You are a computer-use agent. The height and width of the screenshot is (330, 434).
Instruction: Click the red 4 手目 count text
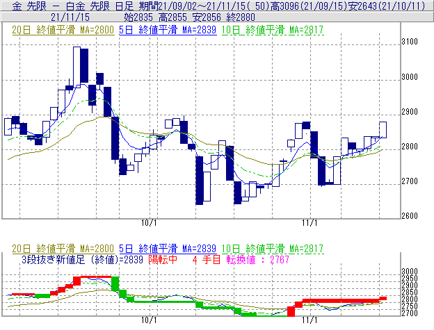tap(207, 260)
